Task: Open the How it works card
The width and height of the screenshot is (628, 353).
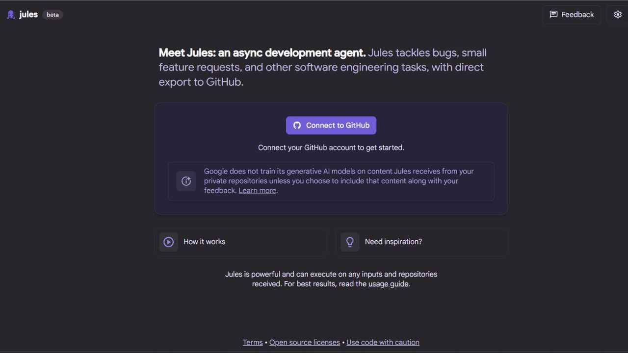Action: click(241, 242)
